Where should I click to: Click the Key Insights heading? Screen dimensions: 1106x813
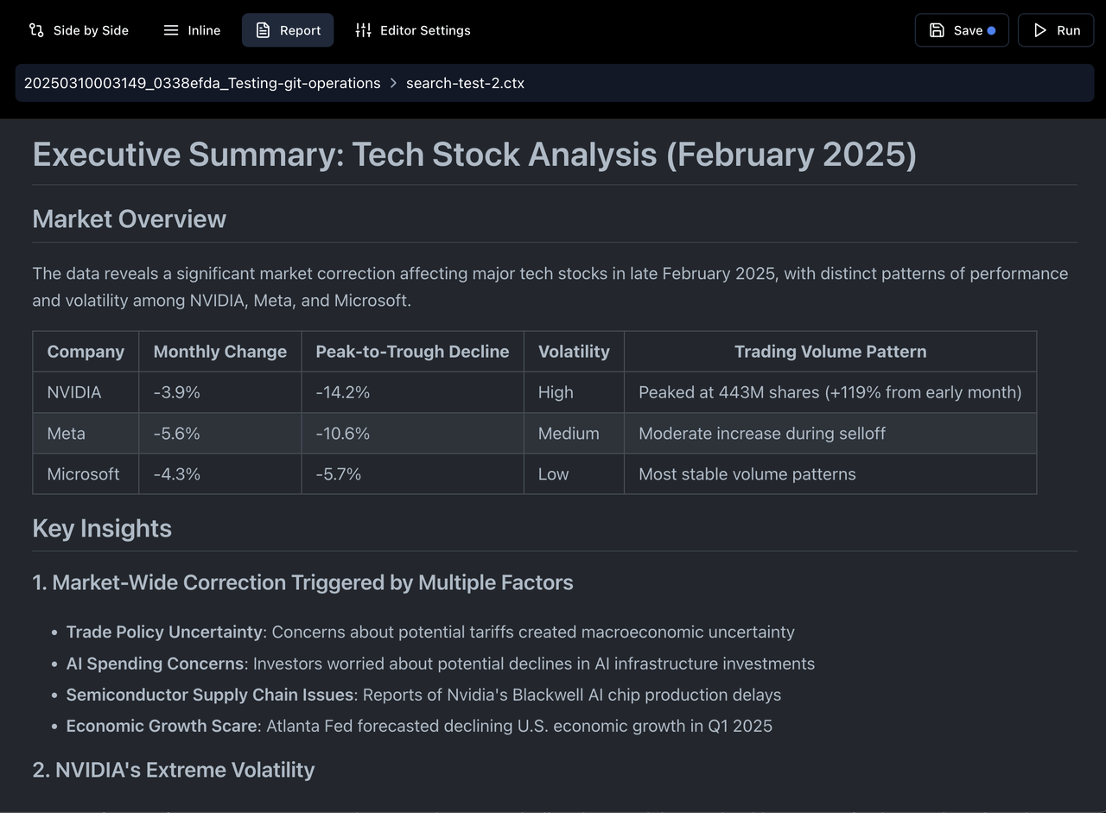click(102, 529)
